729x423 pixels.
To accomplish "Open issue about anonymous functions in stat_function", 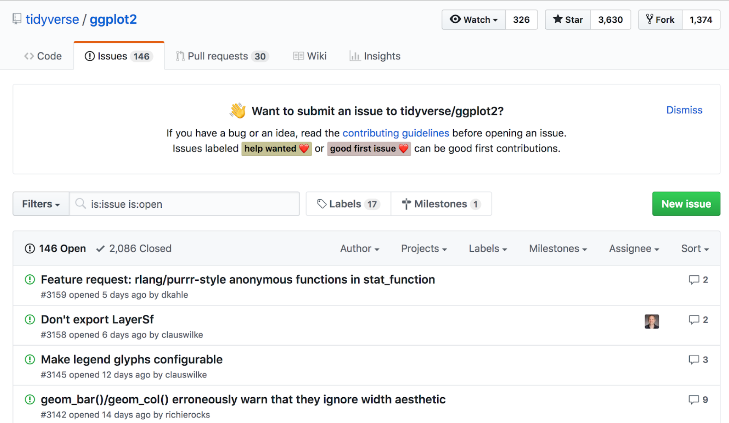I will (x=238, y=279).
